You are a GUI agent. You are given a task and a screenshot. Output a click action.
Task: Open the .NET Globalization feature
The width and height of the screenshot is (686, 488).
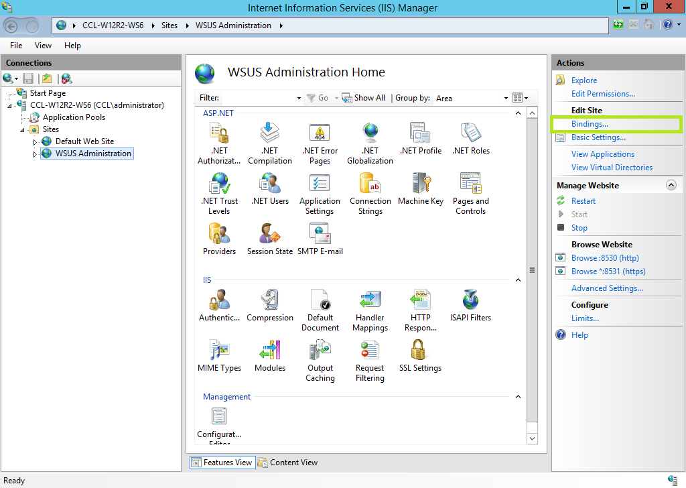pyautogui.click(x=370, y=143)
